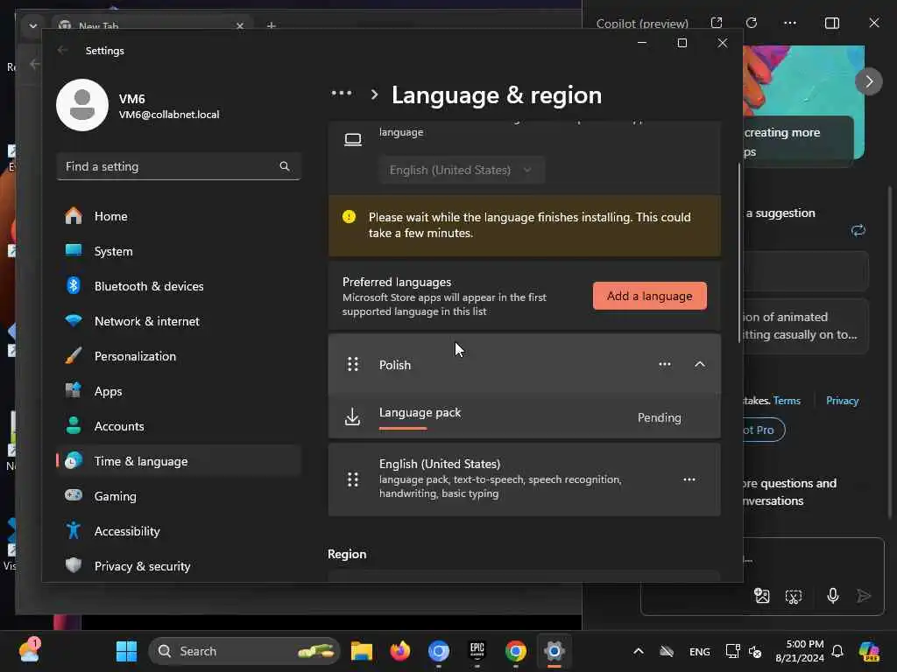Viewport: 897px width, 672px height.
Task: Open the taskbar clock showing 5:00 PM
Action: [799, 651]
